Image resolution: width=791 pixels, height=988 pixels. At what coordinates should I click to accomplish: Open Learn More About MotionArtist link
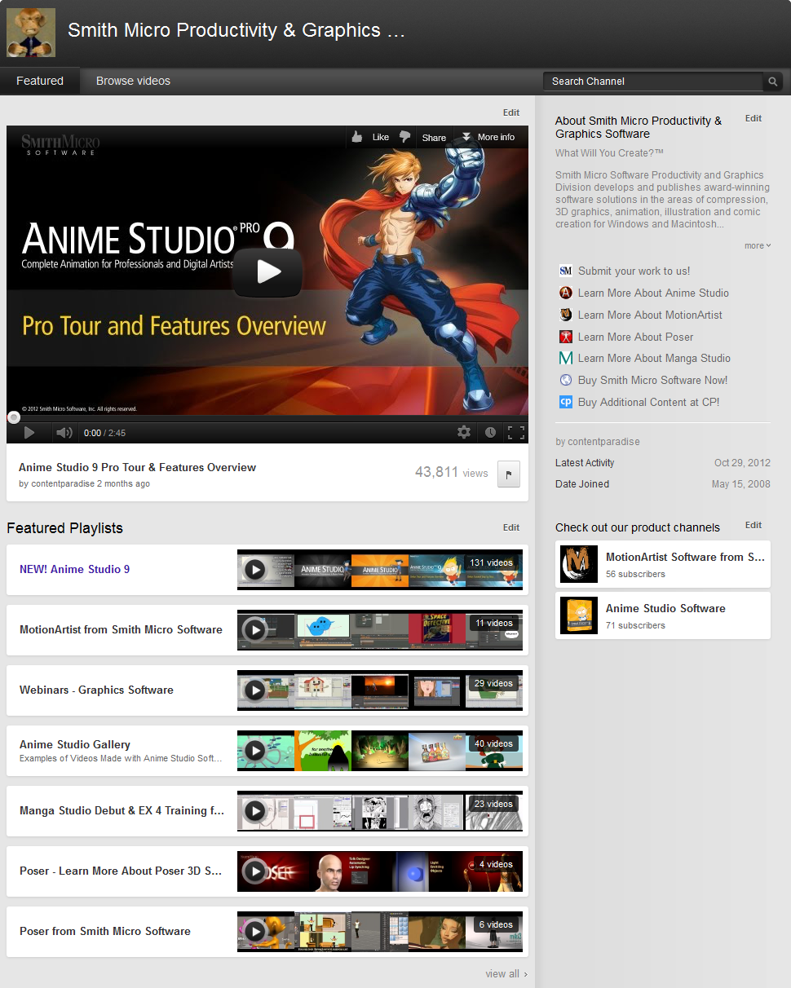pyautogui.click(x=650, y=315)
